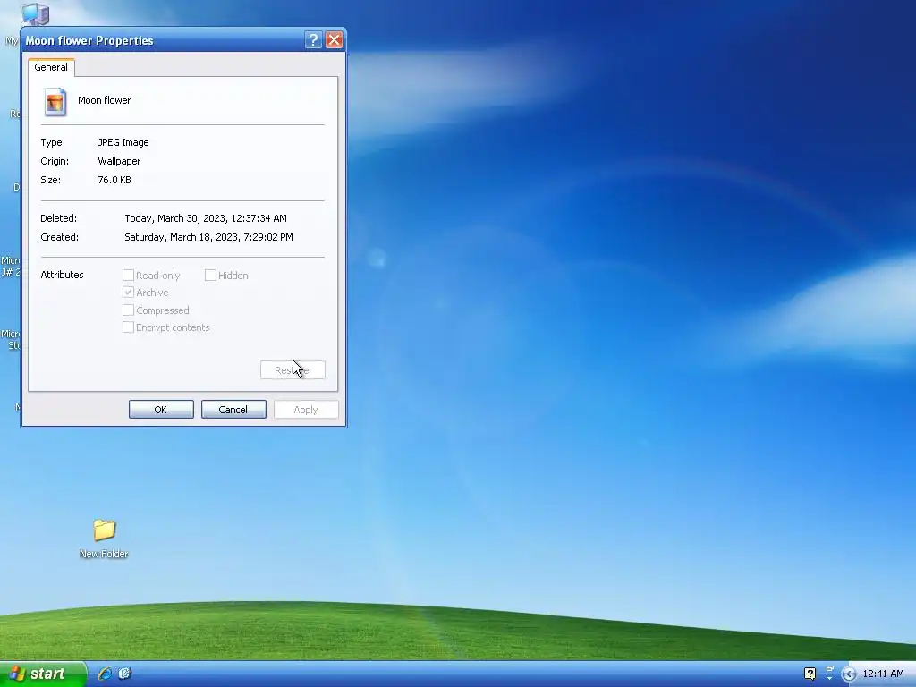
Task: Click the Moon flower file name field
Action: tap(104, 100)
